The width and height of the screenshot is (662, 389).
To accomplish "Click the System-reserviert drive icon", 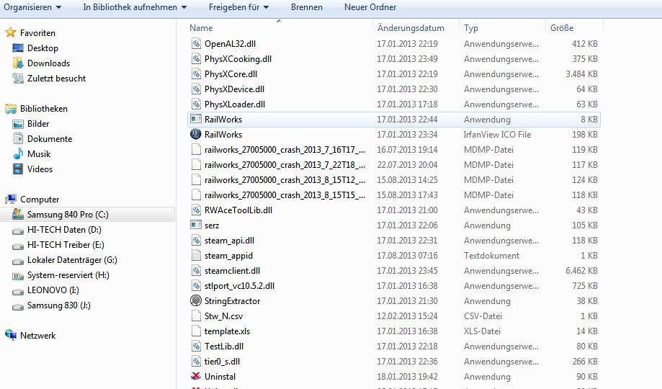I will [18, 276].
